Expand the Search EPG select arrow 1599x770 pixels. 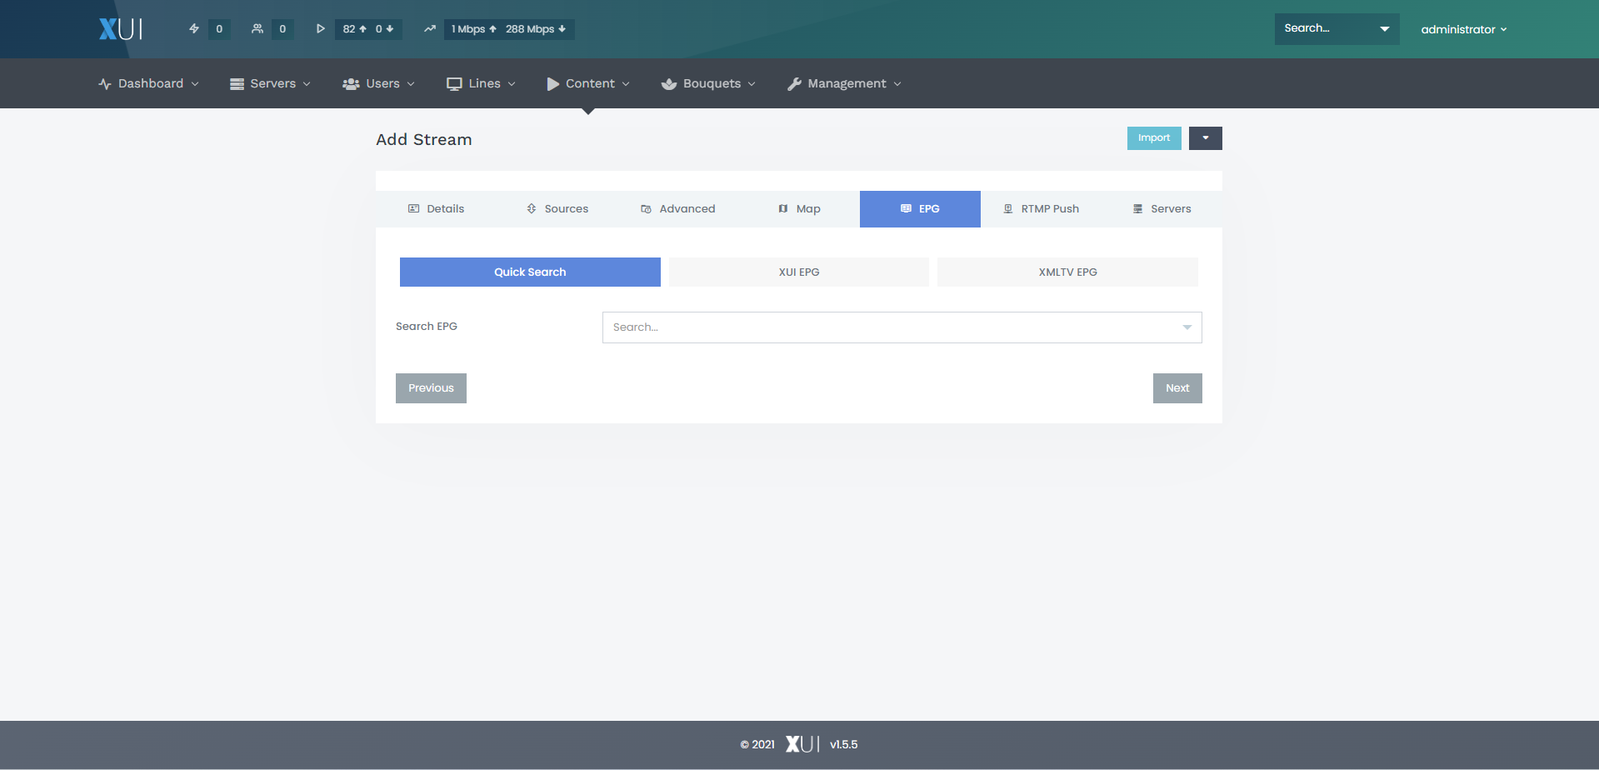(1187, 327)
